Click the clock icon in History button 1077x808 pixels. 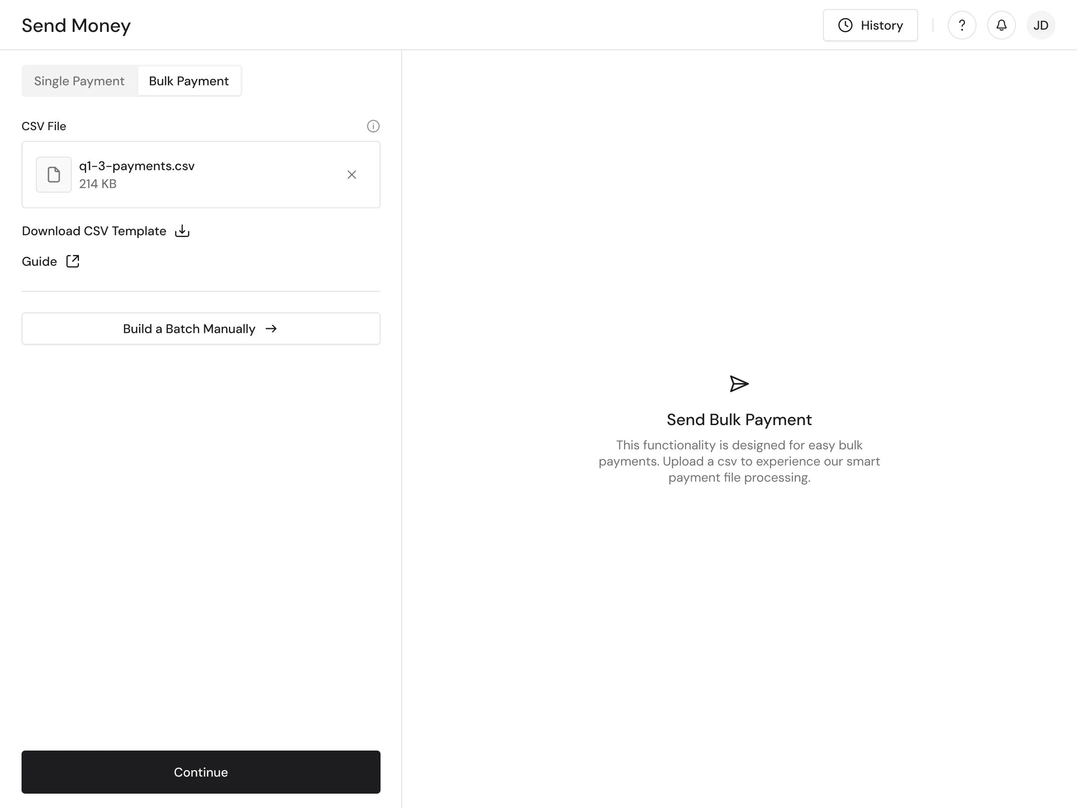point(845,25)
